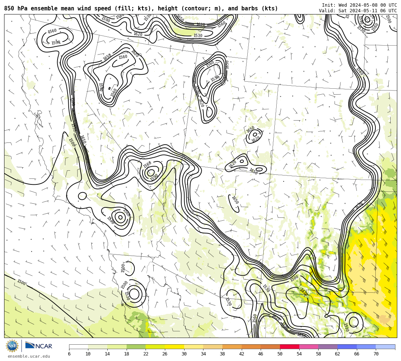Click the purple 58-62 kts swatch
Viewport: 401px width, 361px height.
click(328, 347)
